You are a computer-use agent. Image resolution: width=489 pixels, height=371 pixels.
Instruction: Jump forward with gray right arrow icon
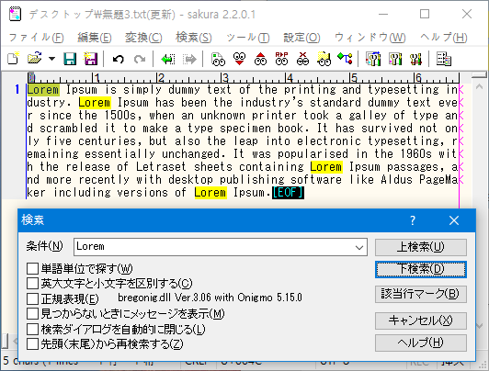pos(189,59)
